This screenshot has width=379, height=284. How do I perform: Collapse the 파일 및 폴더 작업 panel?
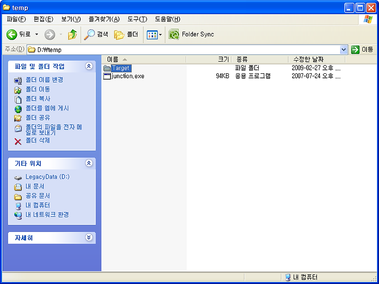[x=89, y=66]
